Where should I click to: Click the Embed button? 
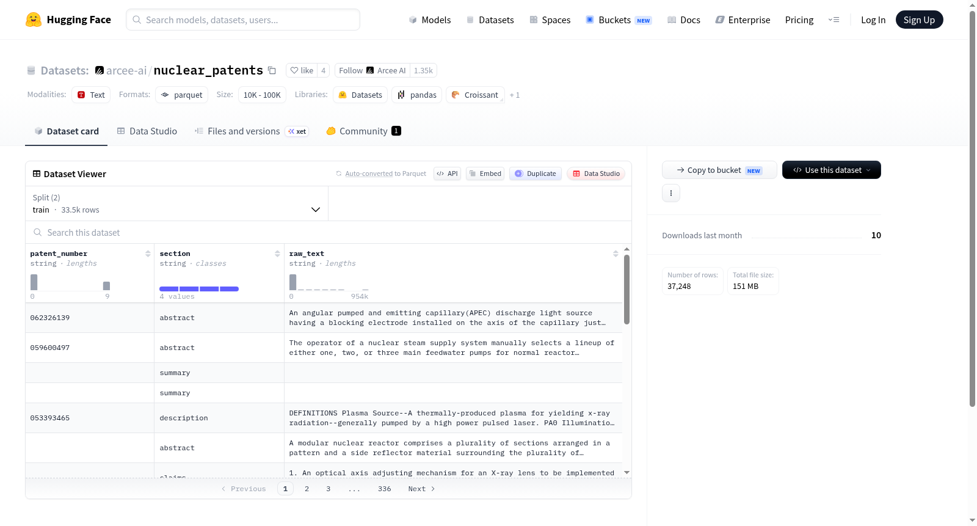click(485, 174)
